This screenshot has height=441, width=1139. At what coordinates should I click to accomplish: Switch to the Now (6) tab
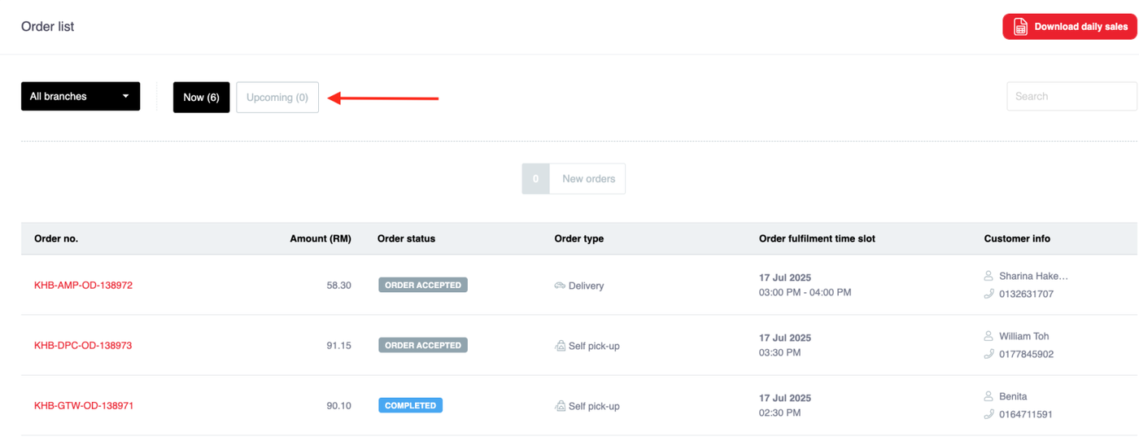point(201,97)
